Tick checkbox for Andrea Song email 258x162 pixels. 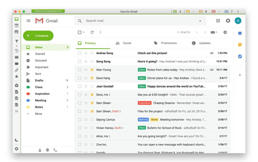80,53
